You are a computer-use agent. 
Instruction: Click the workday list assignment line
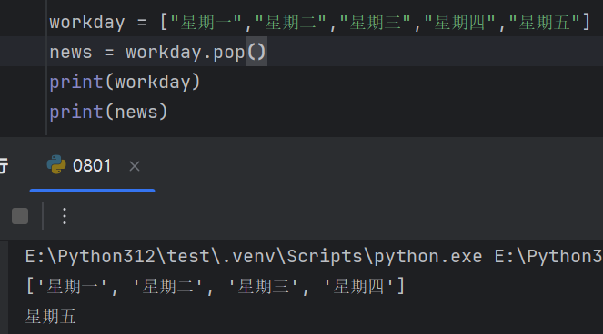tap(319, 22)
